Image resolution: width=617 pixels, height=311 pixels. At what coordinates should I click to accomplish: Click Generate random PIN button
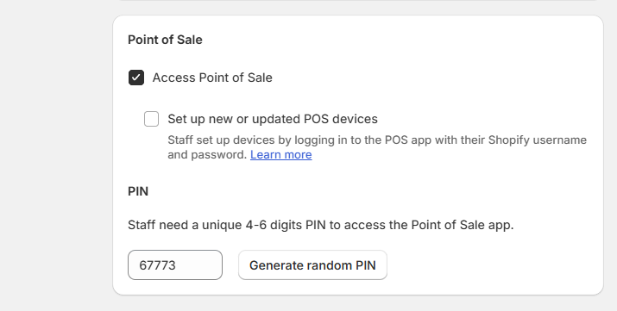pos(312,265)
